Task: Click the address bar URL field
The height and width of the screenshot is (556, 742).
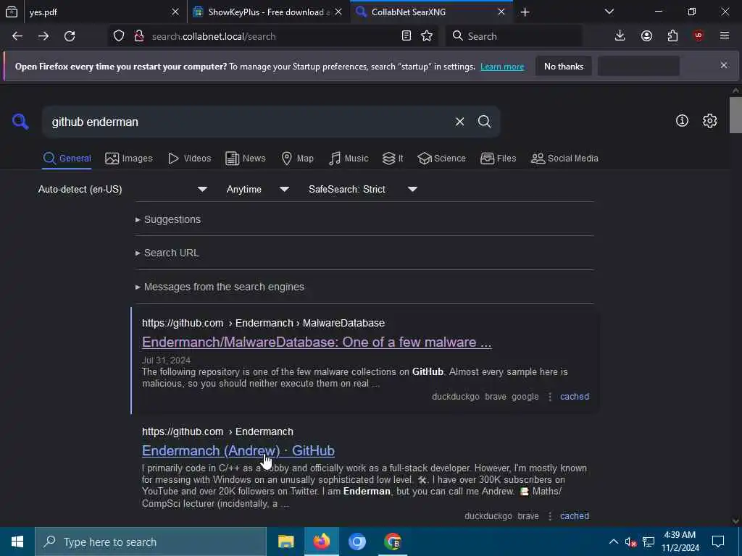Action: 272,36
